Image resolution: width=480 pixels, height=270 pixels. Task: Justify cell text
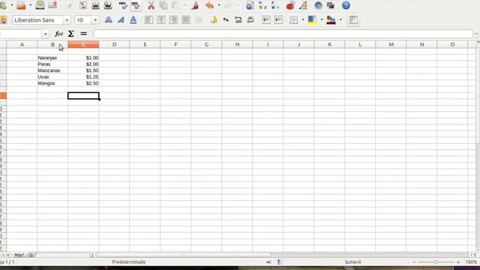click(x=186, y=20)
